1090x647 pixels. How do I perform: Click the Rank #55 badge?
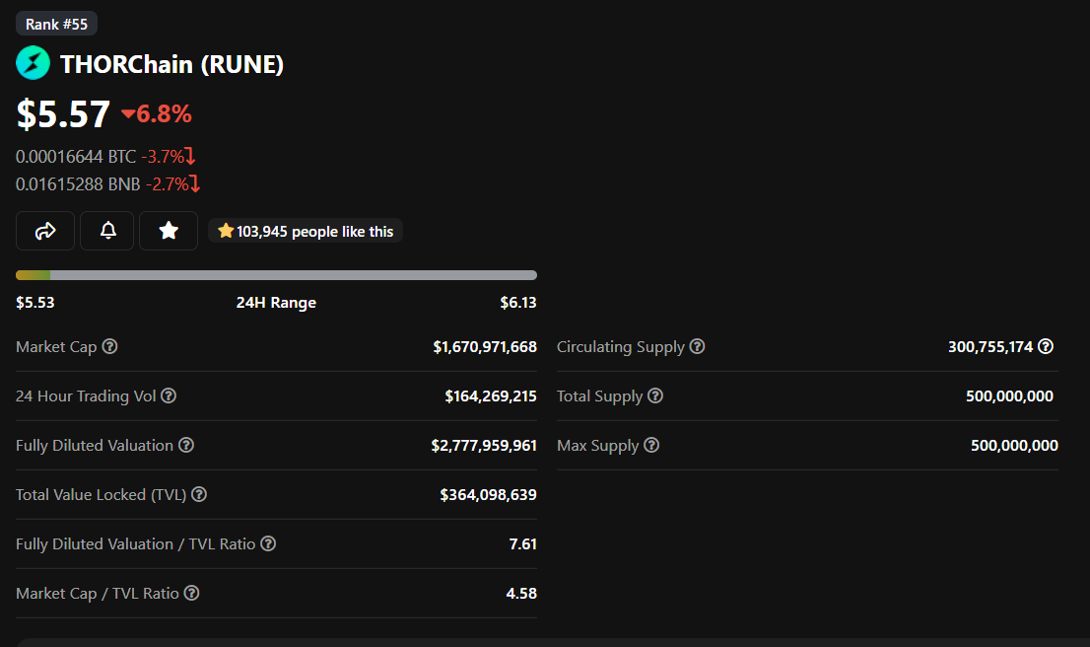56,25
